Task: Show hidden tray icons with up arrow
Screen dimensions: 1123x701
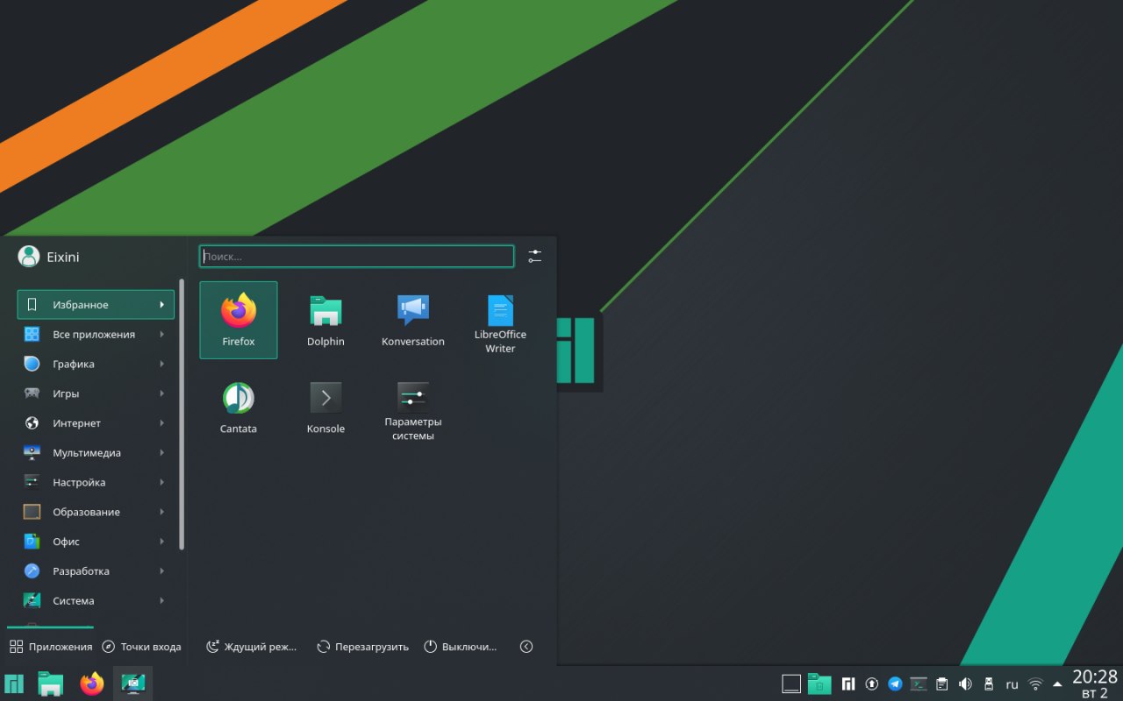Action: click(1057, 683)
